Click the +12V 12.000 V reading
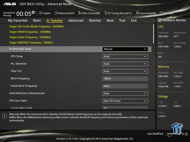Viewport: 190px width, 142px height. (x=162, y=106)
